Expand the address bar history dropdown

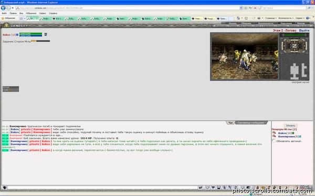pos(241,8)
